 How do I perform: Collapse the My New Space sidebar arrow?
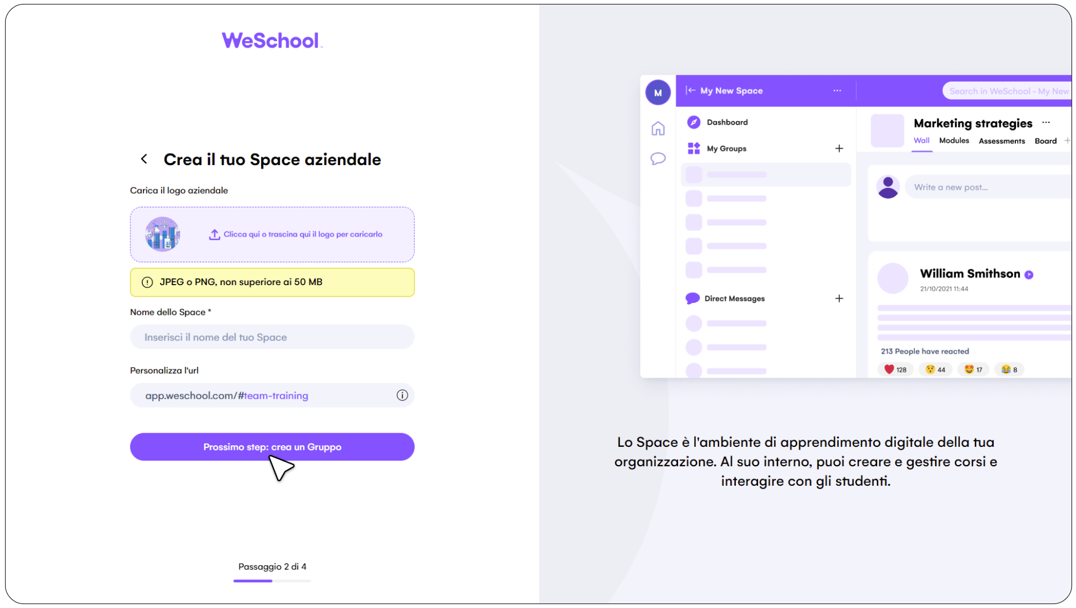[691, 90]
